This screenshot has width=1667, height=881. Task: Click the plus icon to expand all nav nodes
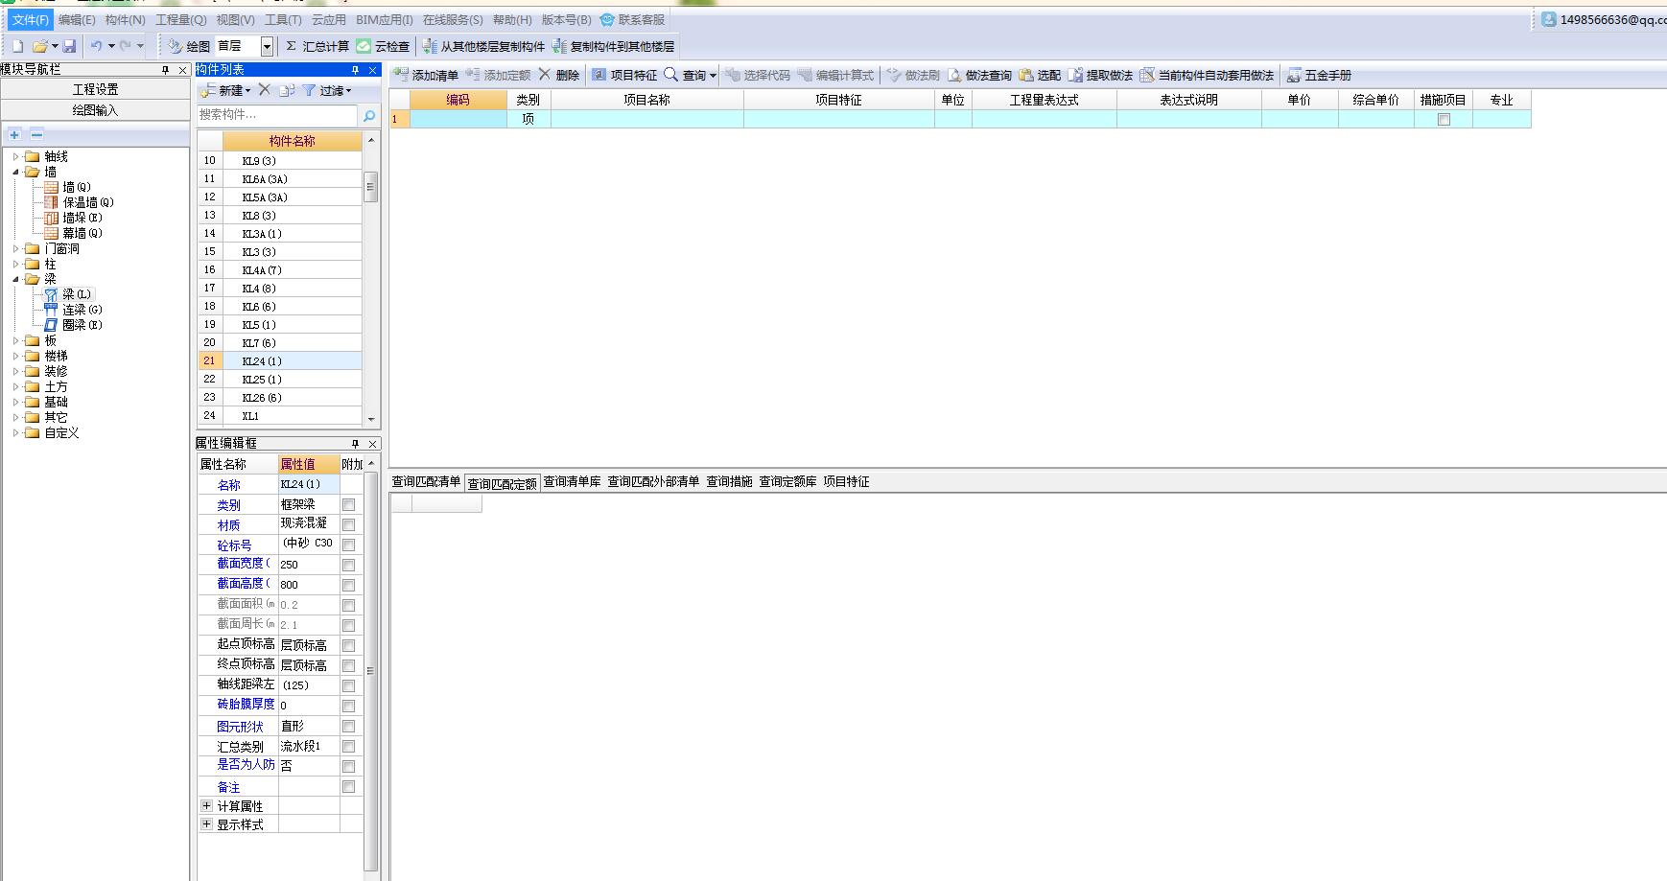click(x=14, y=134)
